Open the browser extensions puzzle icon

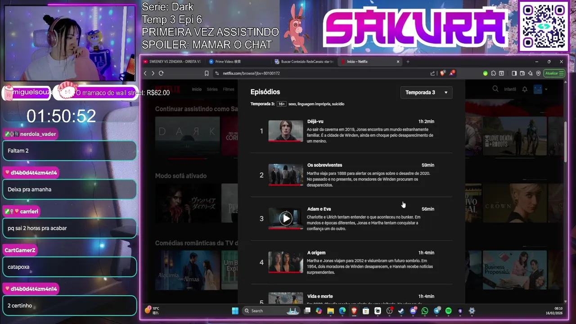click(x=494, y=73)
